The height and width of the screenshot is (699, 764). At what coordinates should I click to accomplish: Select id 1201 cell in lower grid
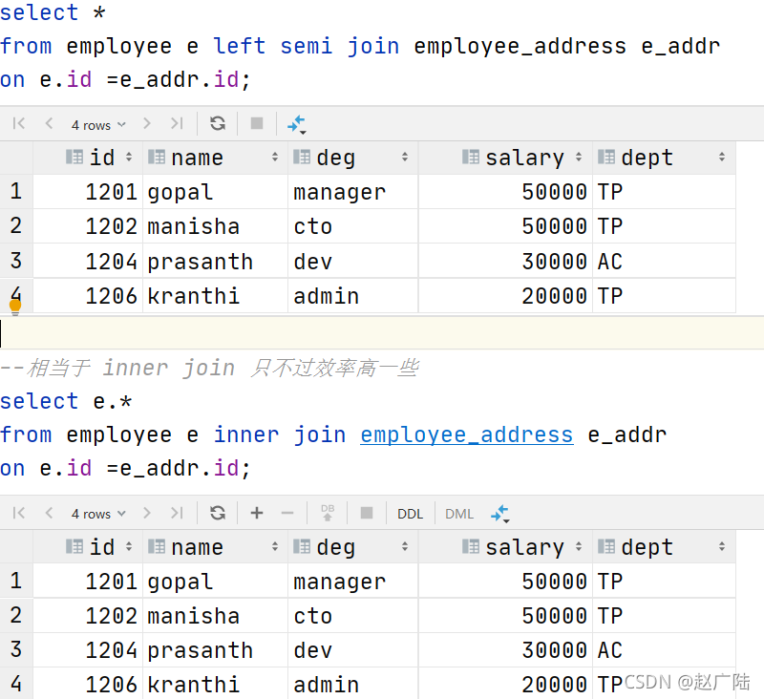pyautogui.click(x=88, y=582)
